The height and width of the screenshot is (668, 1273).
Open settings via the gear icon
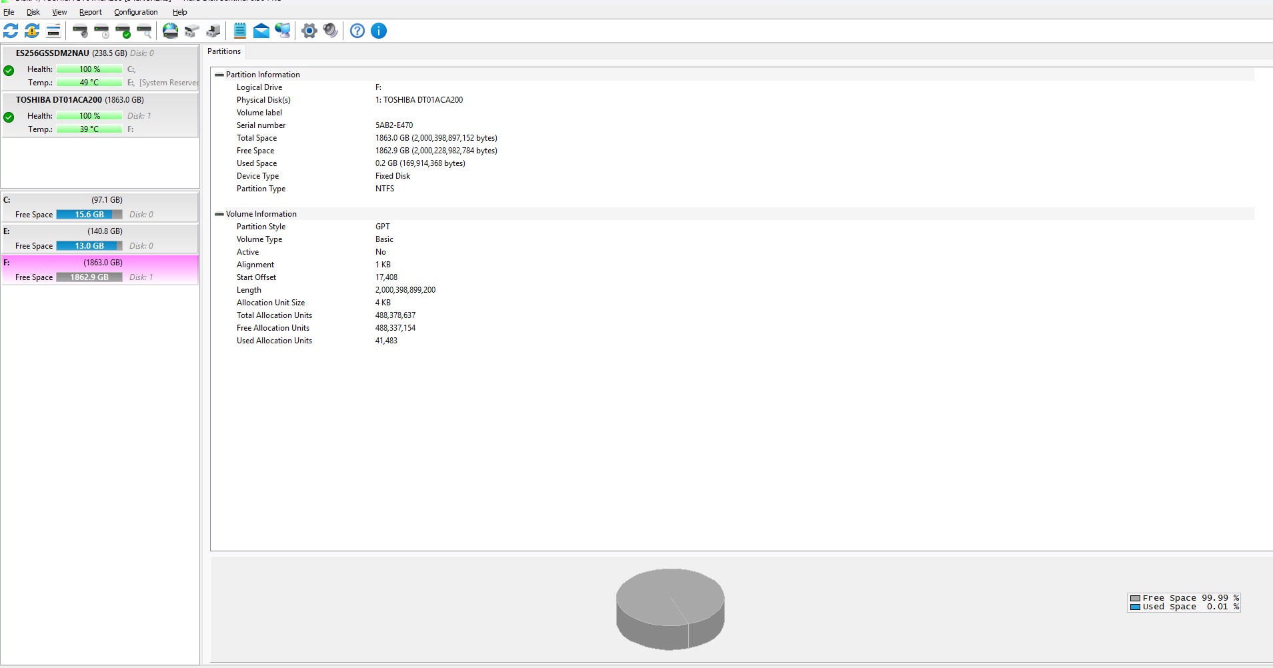click(309, 31)
